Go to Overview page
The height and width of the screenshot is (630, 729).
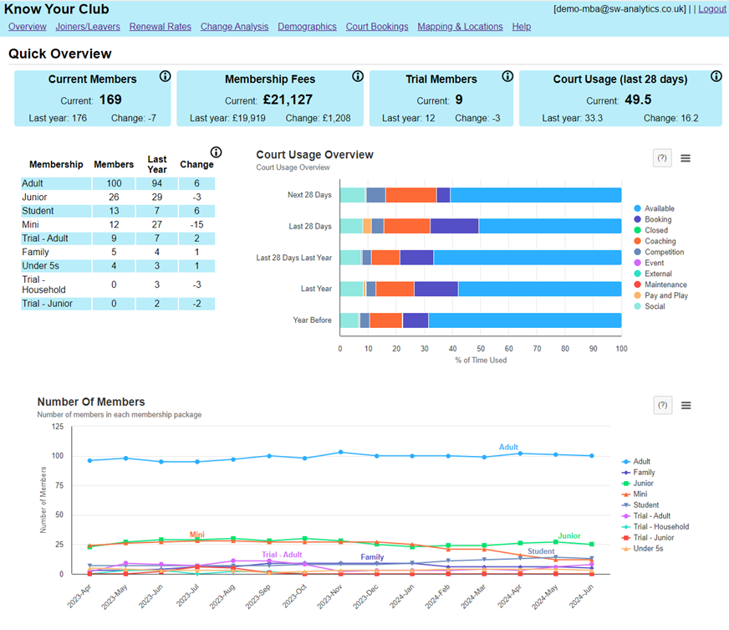pyautogui.click(x=28, y=27)
